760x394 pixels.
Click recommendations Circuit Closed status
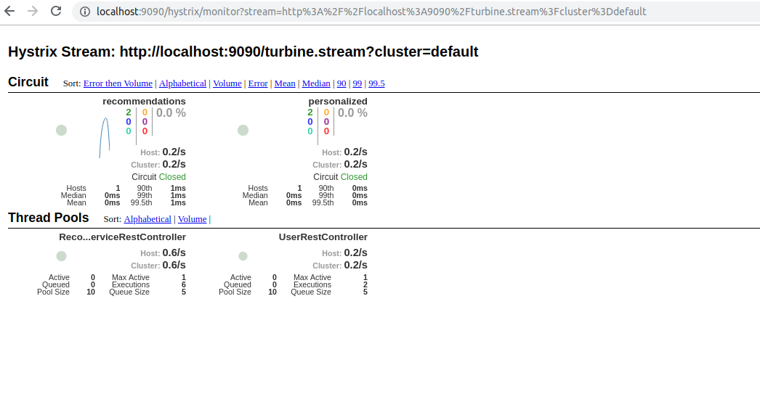(158, 176)
